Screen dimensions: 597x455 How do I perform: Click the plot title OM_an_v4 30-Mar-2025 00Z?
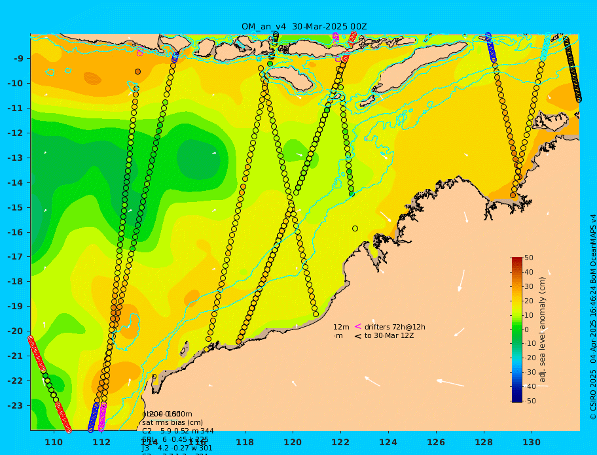(304, 27)
